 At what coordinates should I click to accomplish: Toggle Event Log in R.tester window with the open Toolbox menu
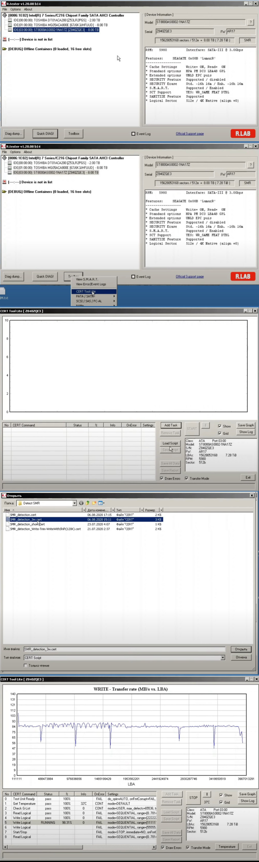click(134, 277)
